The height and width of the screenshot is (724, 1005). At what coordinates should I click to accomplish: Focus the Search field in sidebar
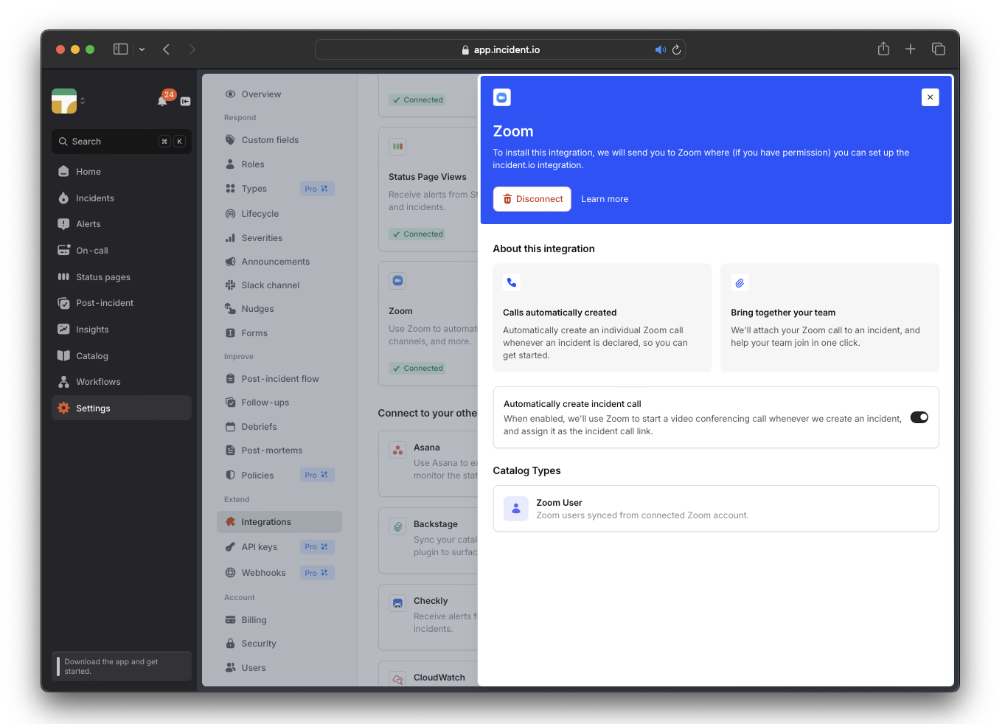[x=122, y=142]
